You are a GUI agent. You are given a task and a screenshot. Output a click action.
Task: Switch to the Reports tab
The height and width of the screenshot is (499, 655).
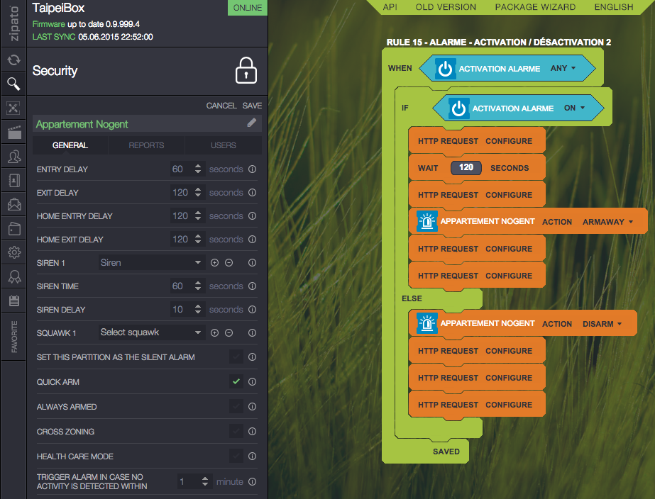(146, 145)
